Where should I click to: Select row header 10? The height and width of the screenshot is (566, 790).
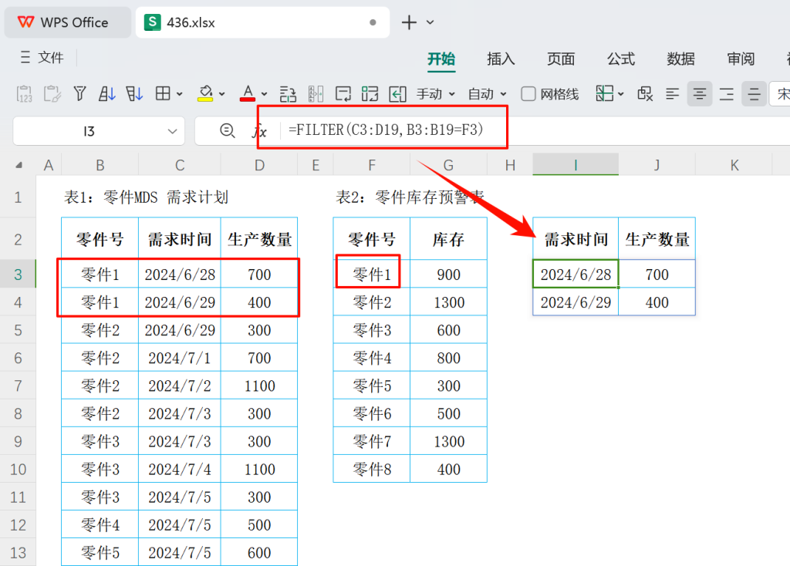pos(19,470)
